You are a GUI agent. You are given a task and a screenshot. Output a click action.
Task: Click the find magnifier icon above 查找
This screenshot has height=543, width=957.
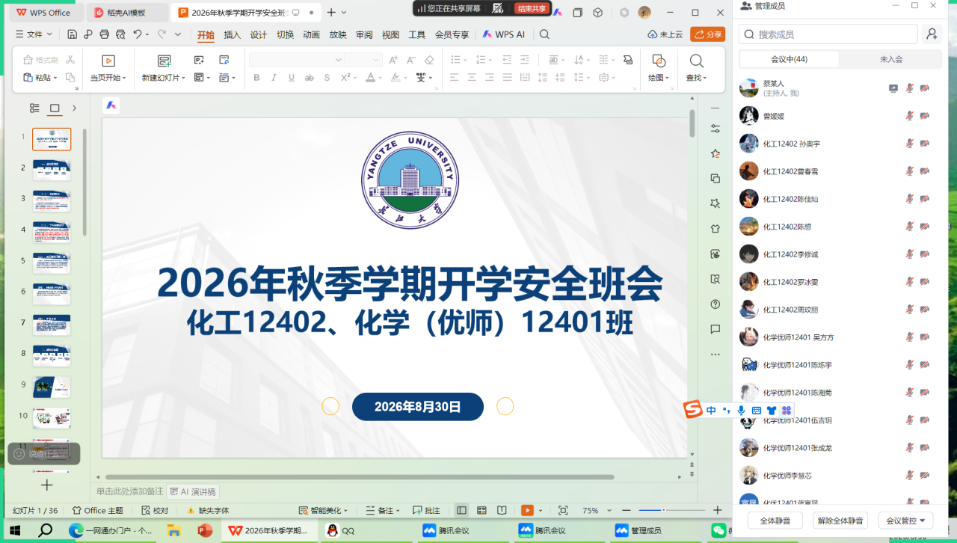(696, 61)
